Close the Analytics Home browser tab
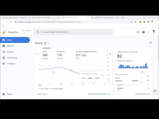Image resolution: width=159 pixels, height=119 pixels. (x=88, y=18)
